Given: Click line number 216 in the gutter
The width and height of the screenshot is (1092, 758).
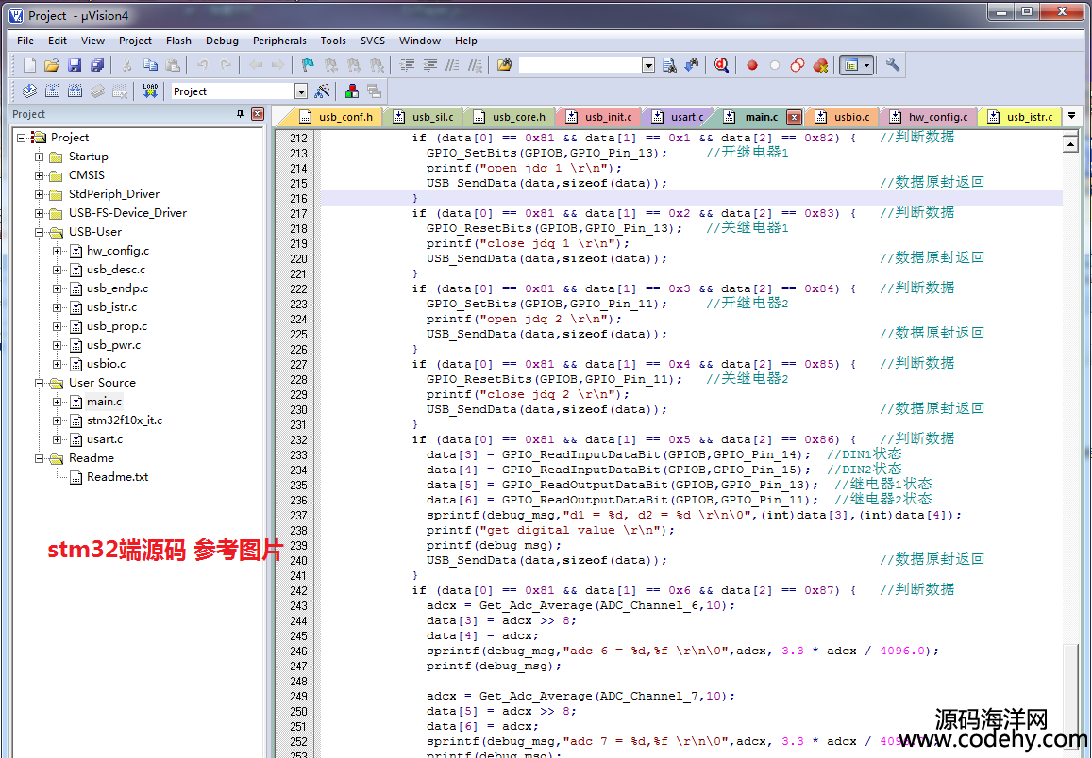Looking at the screenshot, I should 298,198.
